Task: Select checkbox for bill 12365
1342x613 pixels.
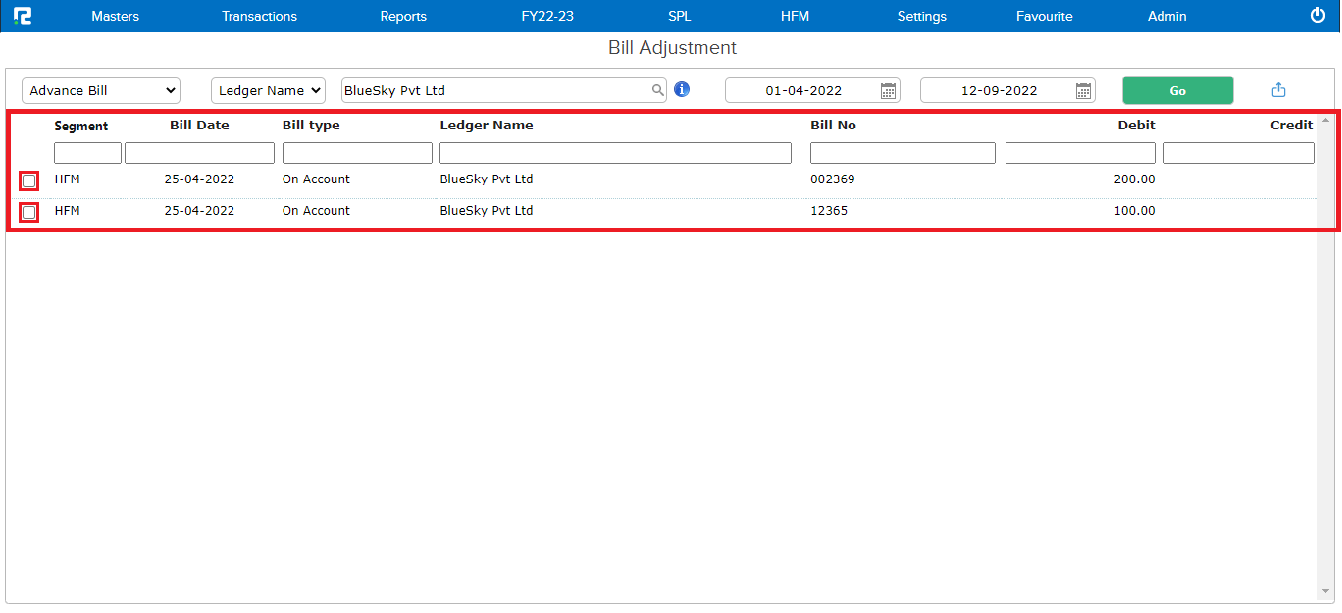Action: tap(29, 213)
